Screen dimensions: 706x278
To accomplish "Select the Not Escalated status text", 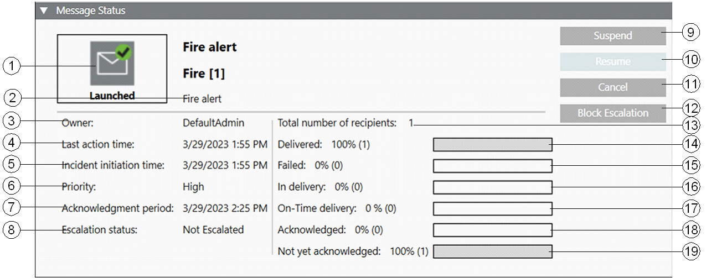I will (x=213, y=229).
